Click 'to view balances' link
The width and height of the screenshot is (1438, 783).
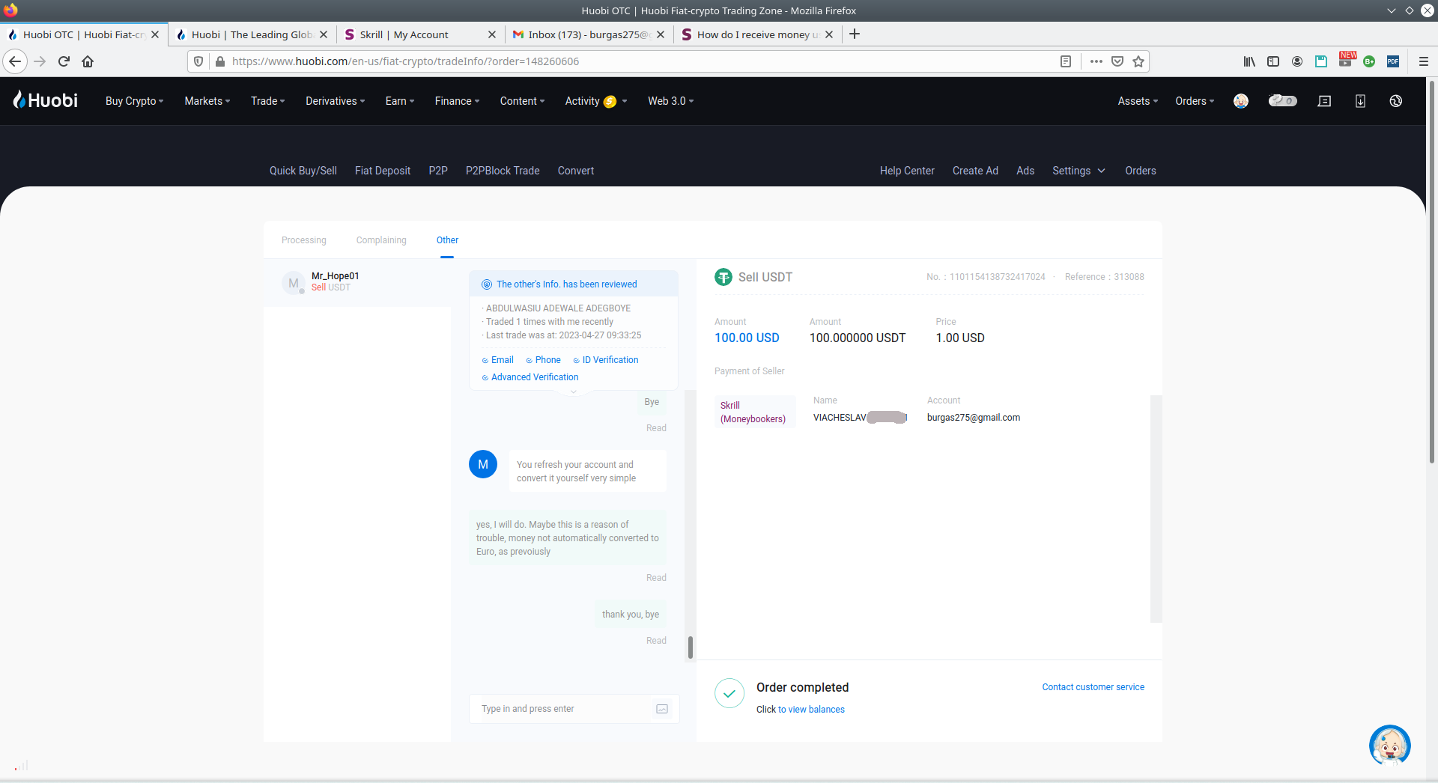[x=811, y=710]
